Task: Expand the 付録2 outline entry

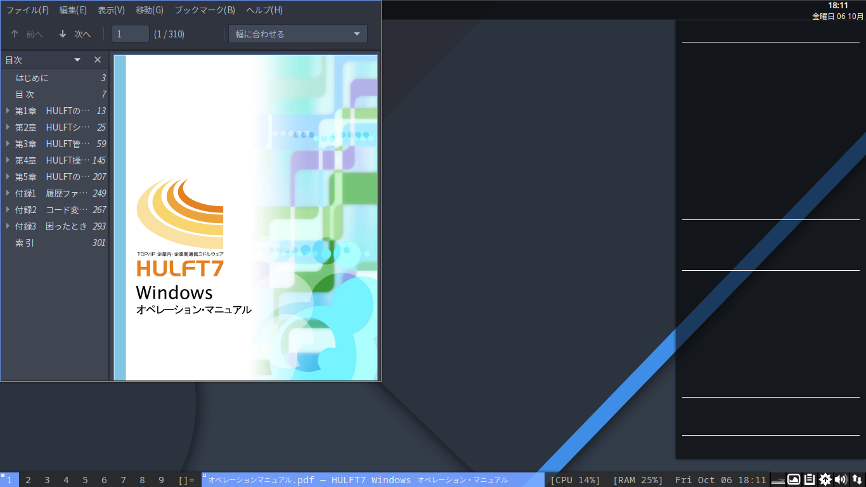Action: [x=8, y=209]
